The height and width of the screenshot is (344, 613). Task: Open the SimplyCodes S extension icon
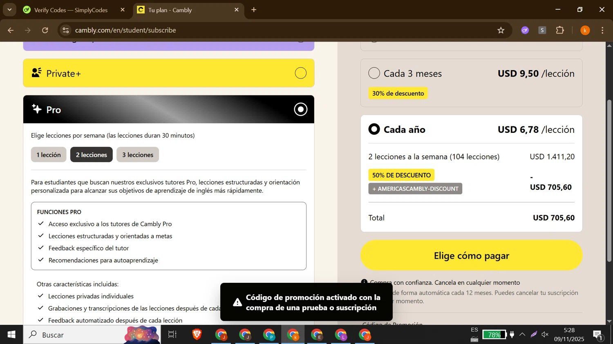tap(542, 30)
